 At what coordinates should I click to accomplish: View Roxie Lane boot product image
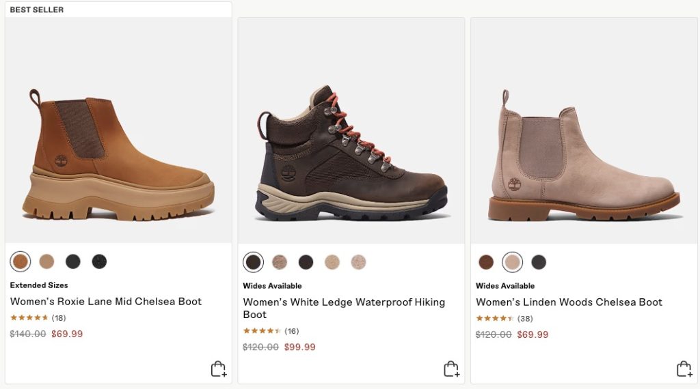[x=118, y=154]
